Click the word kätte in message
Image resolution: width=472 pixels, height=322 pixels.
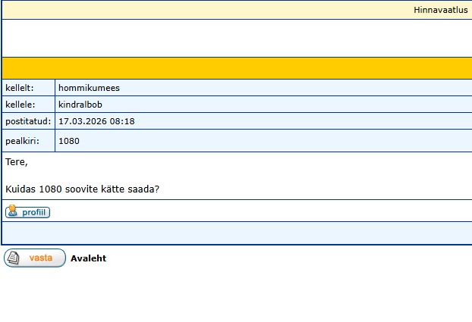tap(118, 189)
